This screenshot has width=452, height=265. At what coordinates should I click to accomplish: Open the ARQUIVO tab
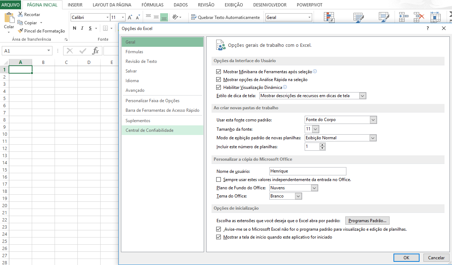click(11, 5)
